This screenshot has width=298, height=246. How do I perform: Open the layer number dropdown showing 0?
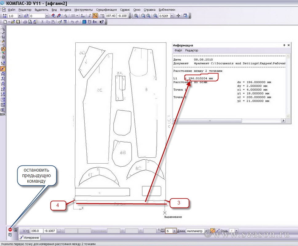point(47,16)
